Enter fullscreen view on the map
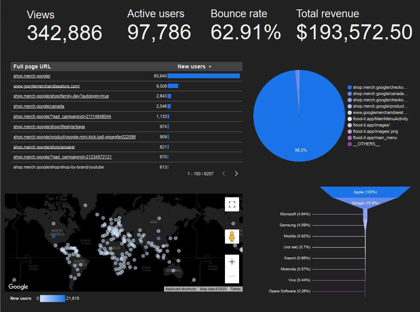 [x=232, y=204]
